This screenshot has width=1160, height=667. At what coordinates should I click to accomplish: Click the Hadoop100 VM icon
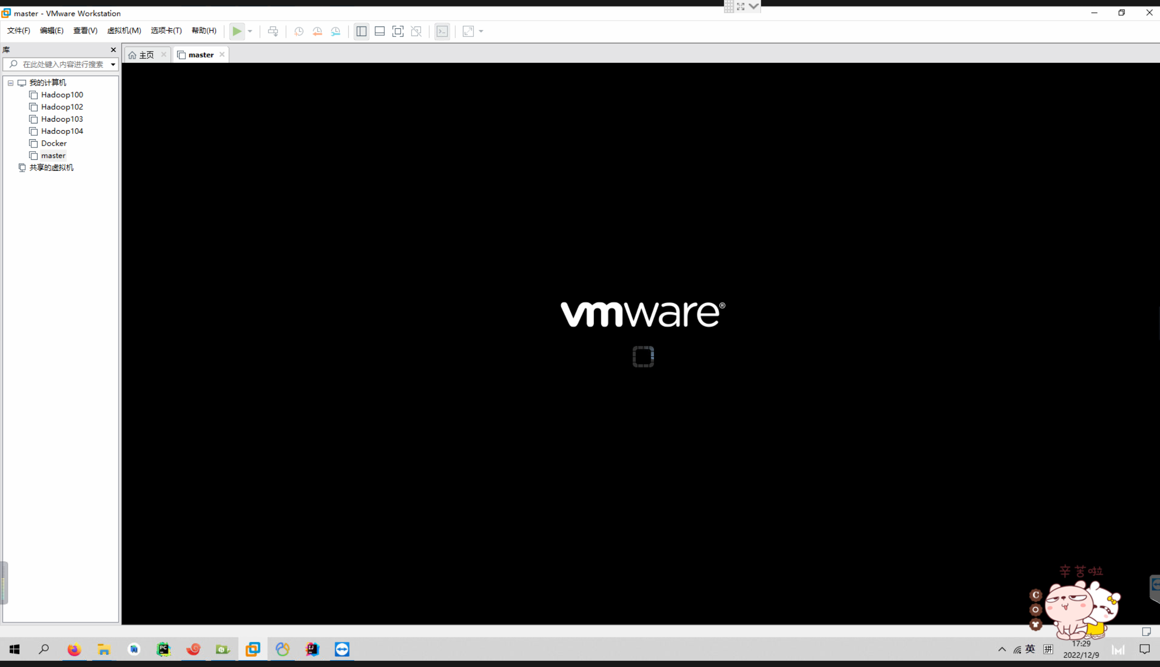click(33, 95)
